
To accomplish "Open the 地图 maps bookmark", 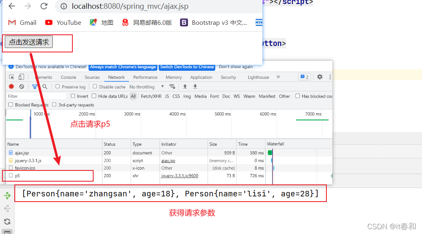I will [x=102, y=23].
